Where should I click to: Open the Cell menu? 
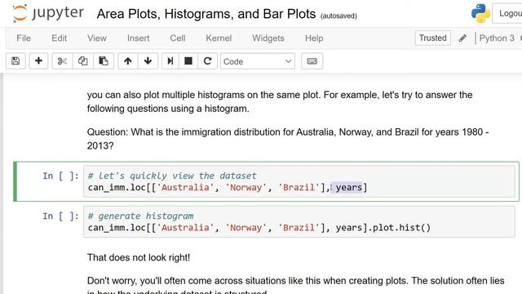(178, 38)
